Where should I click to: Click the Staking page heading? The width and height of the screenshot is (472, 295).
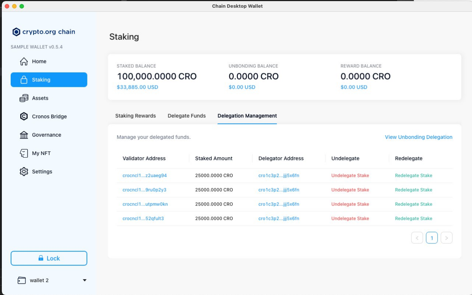click(124, 37)
